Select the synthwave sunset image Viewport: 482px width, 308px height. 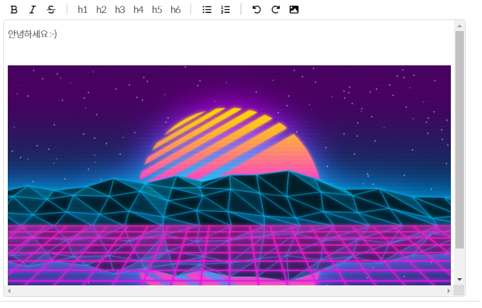pos(229,175)
